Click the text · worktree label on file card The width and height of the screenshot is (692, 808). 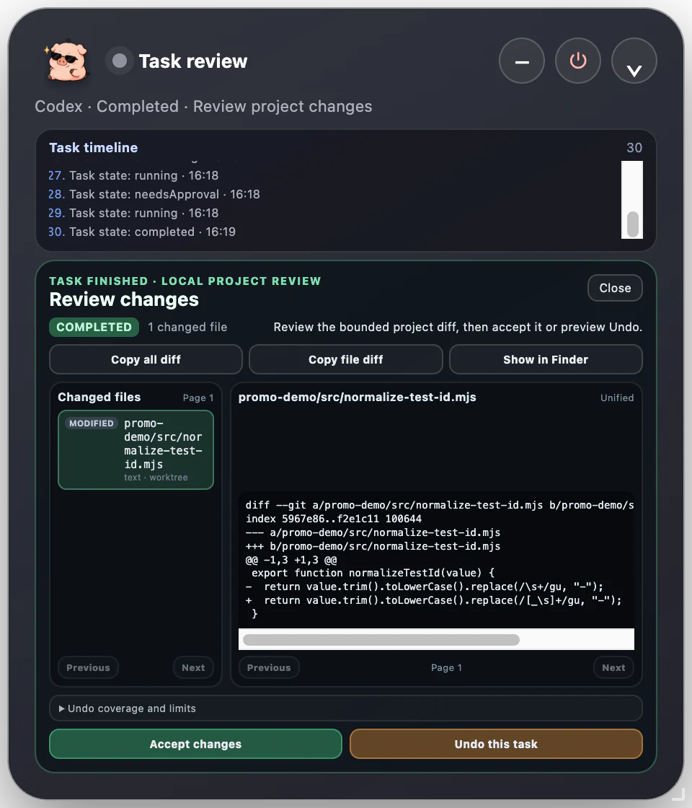pos(156,477)
